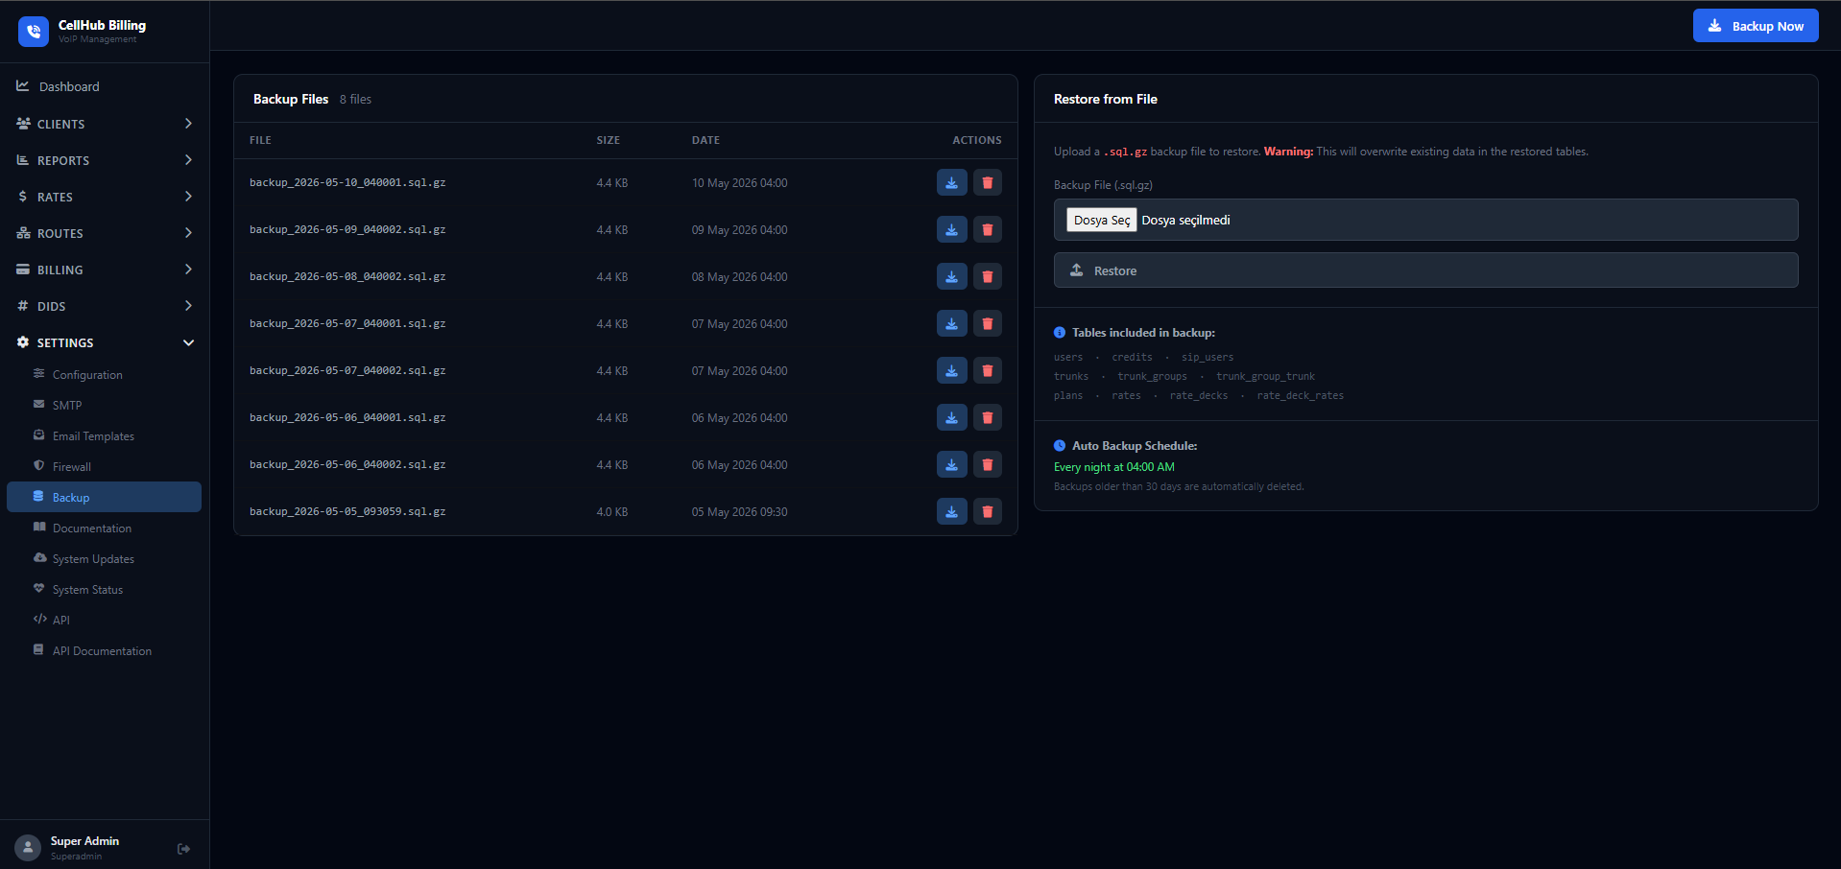Download backup_2026-05-08_040002.sql.gz file
This screenshot has width=1841, height=869.
tap(951, 276)
